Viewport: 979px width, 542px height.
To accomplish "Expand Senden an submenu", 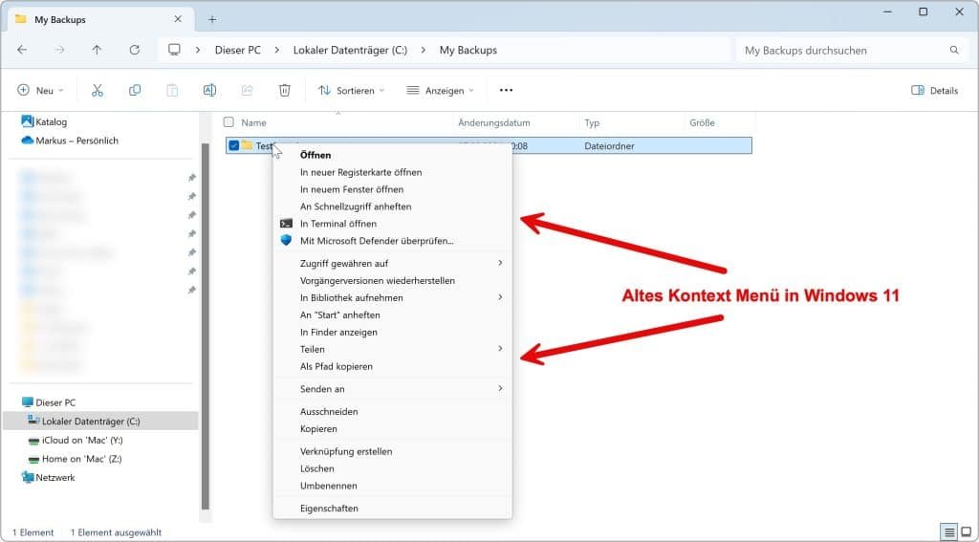I will tap(392, 389).
